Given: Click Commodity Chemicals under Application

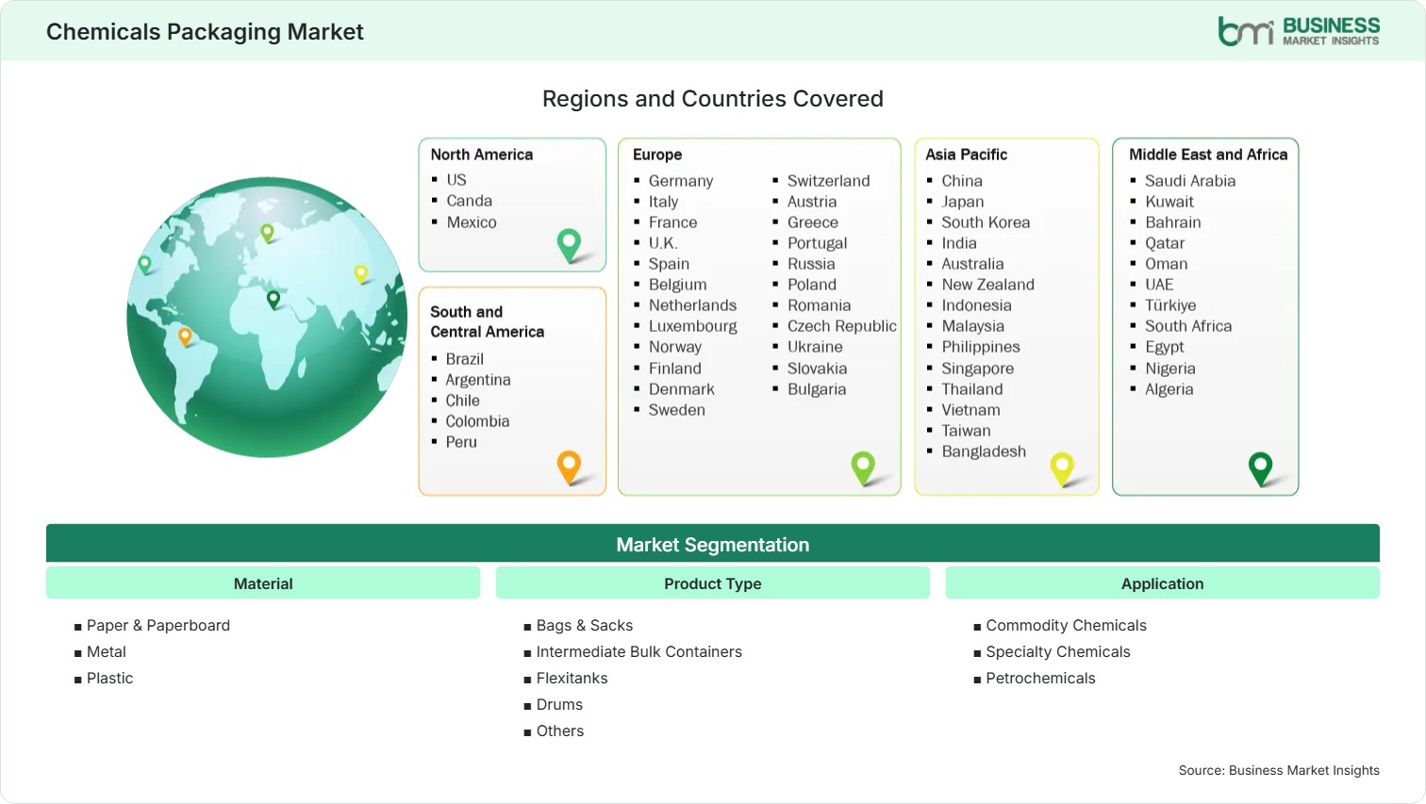Looking at the screenshot, I should [1067, 625].
